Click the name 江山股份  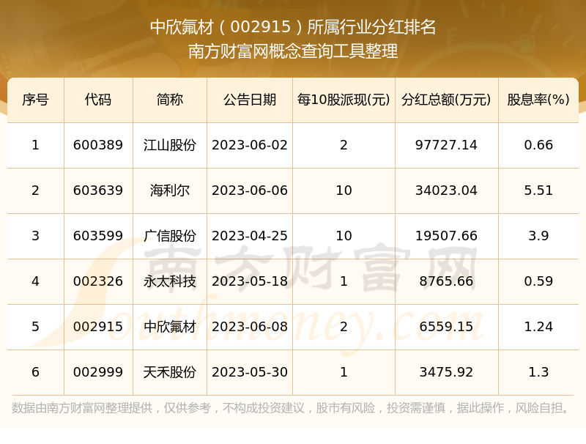tap(170, 145)
